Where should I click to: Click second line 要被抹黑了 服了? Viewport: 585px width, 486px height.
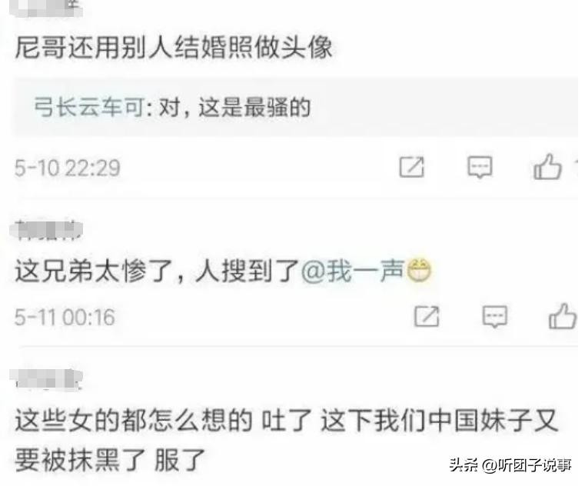point(110,460)
